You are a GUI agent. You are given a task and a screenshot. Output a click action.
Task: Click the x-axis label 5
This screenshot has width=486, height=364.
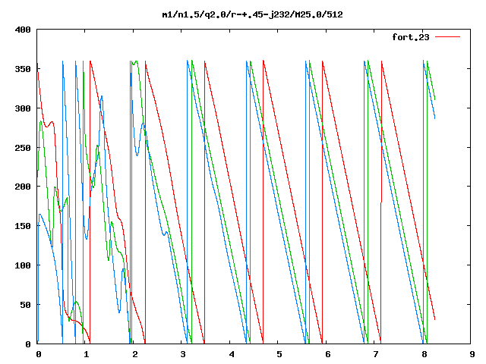coord(279,354)
